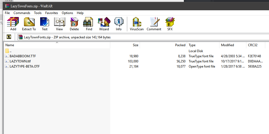
Task: Open the Commands menu
Action: pyautogui.click(x=22, y=13)
